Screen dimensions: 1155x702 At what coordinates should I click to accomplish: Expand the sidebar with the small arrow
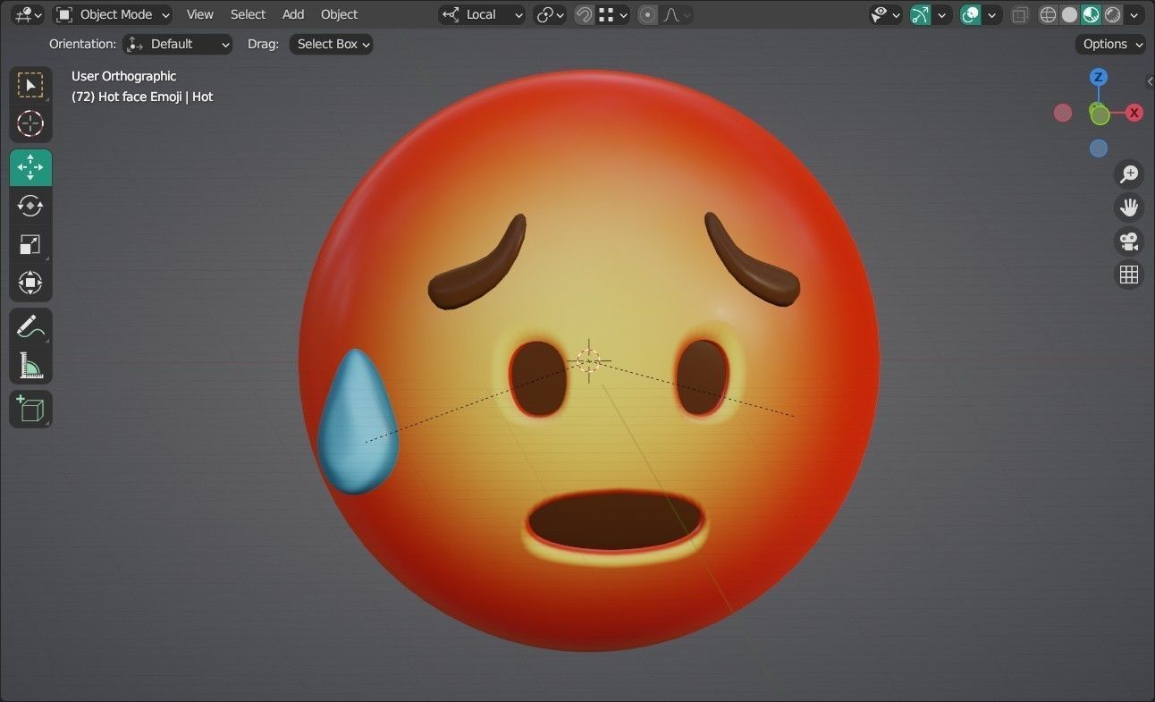coord(1150,81)
